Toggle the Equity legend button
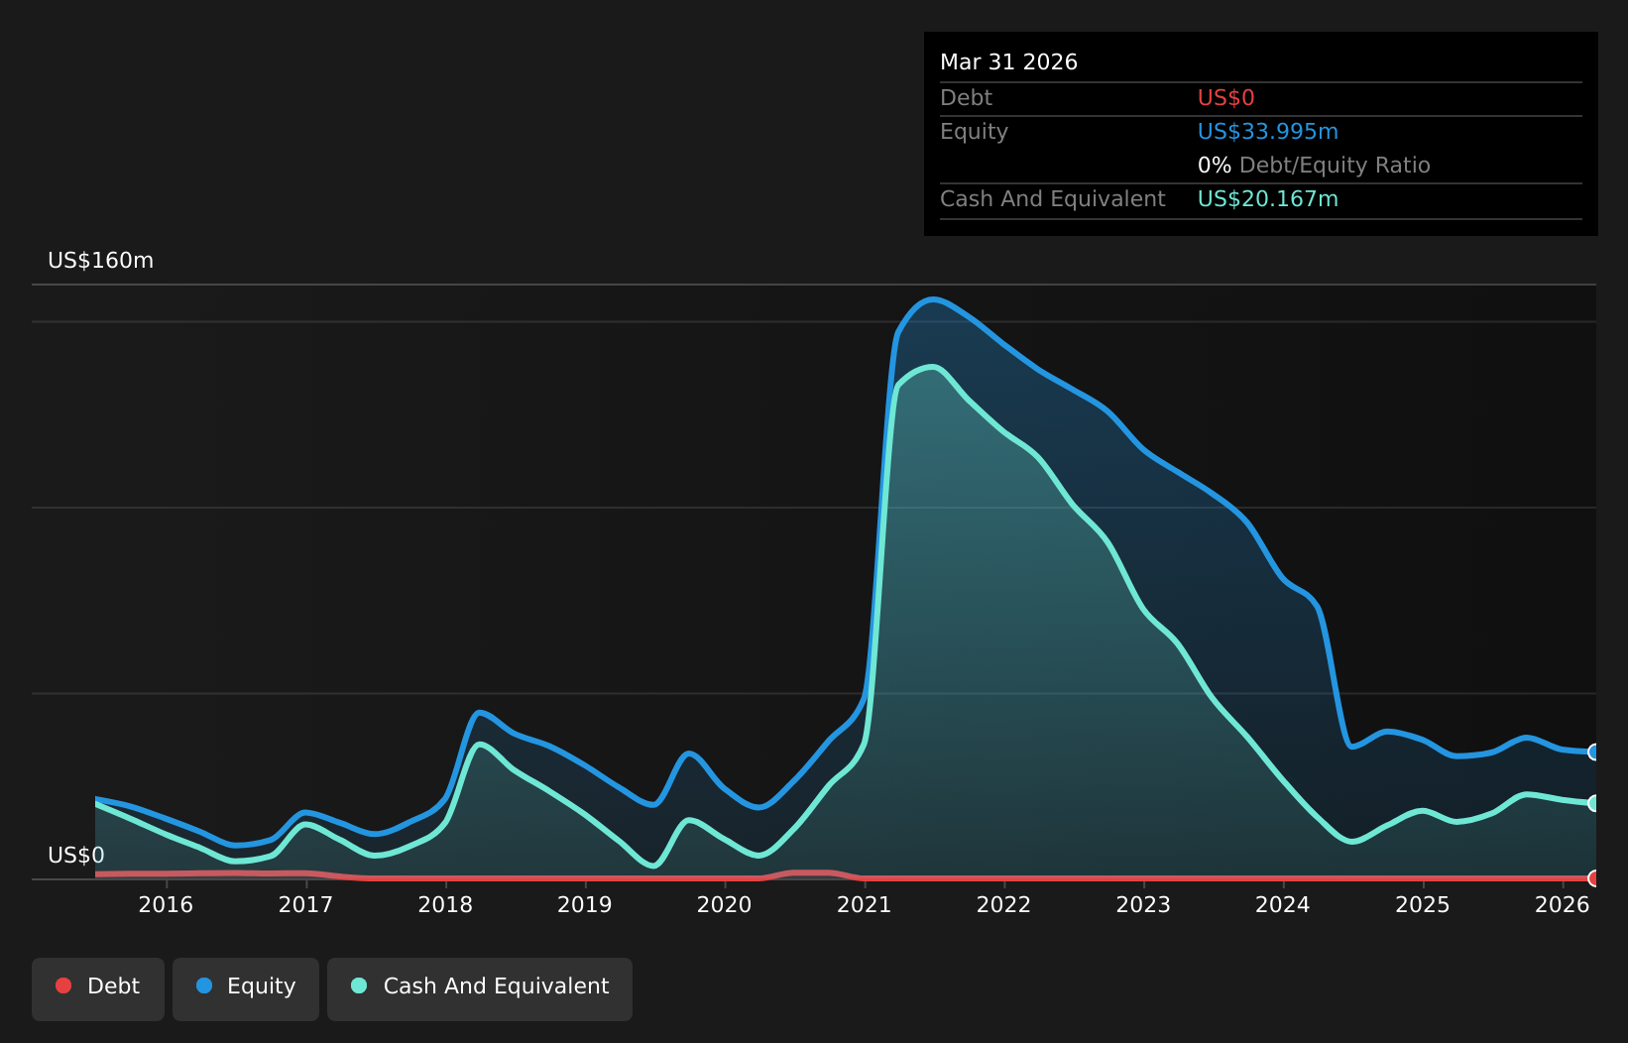 (246, 988)
